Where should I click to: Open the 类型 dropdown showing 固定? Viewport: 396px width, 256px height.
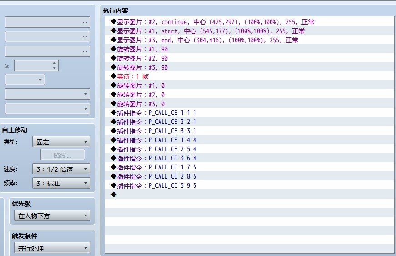[61, 142]
